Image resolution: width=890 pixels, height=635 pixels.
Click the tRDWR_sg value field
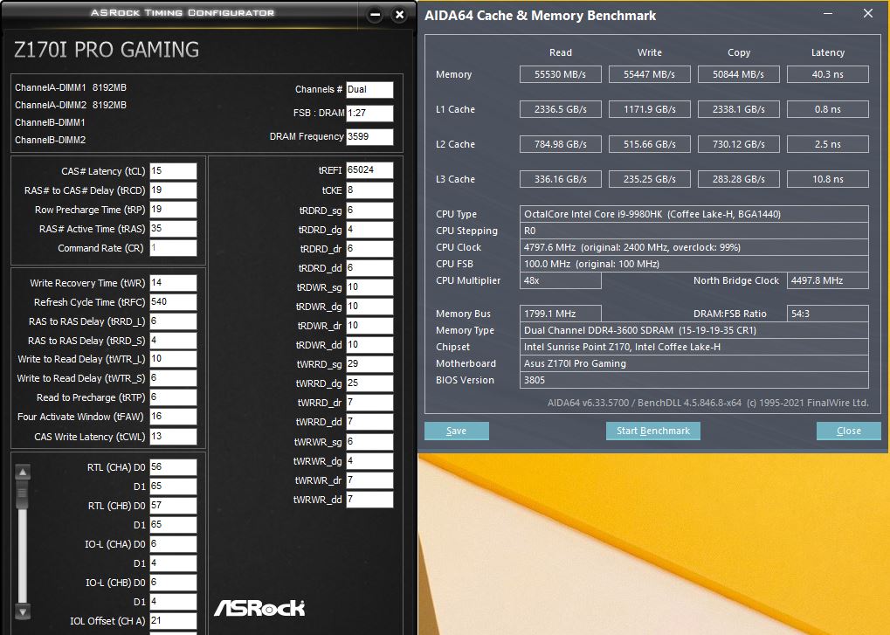369,287
